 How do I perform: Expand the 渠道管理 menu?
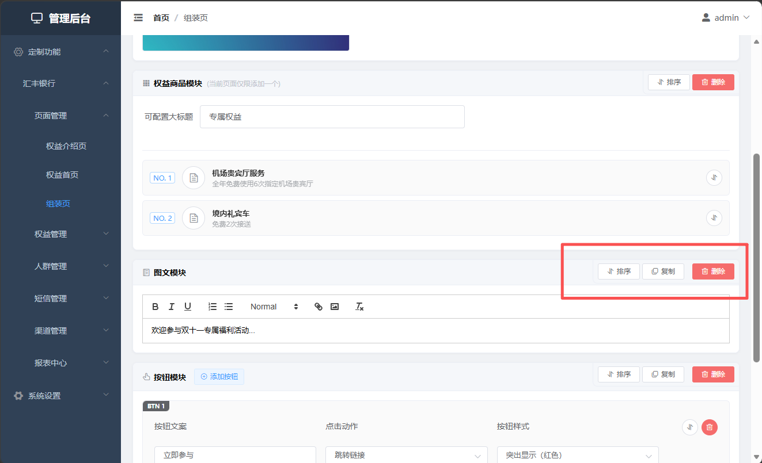tap(60, 331)
